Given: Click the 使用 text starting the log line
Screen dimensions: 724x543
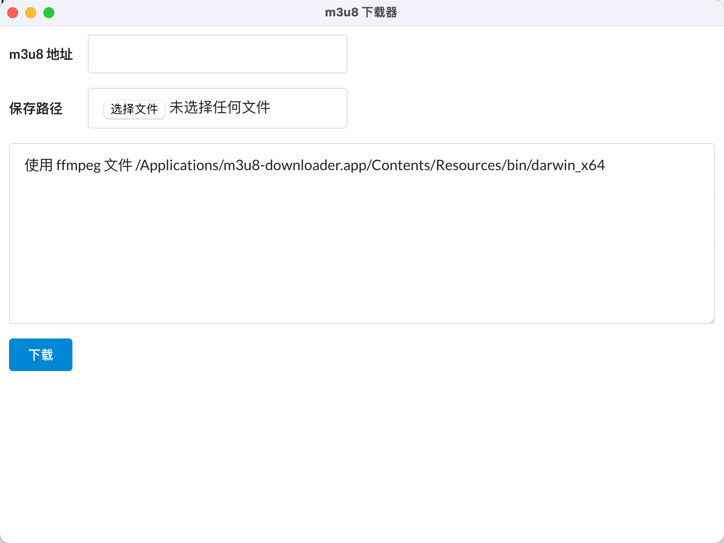Looking at the screenshot, I should 38,166.
